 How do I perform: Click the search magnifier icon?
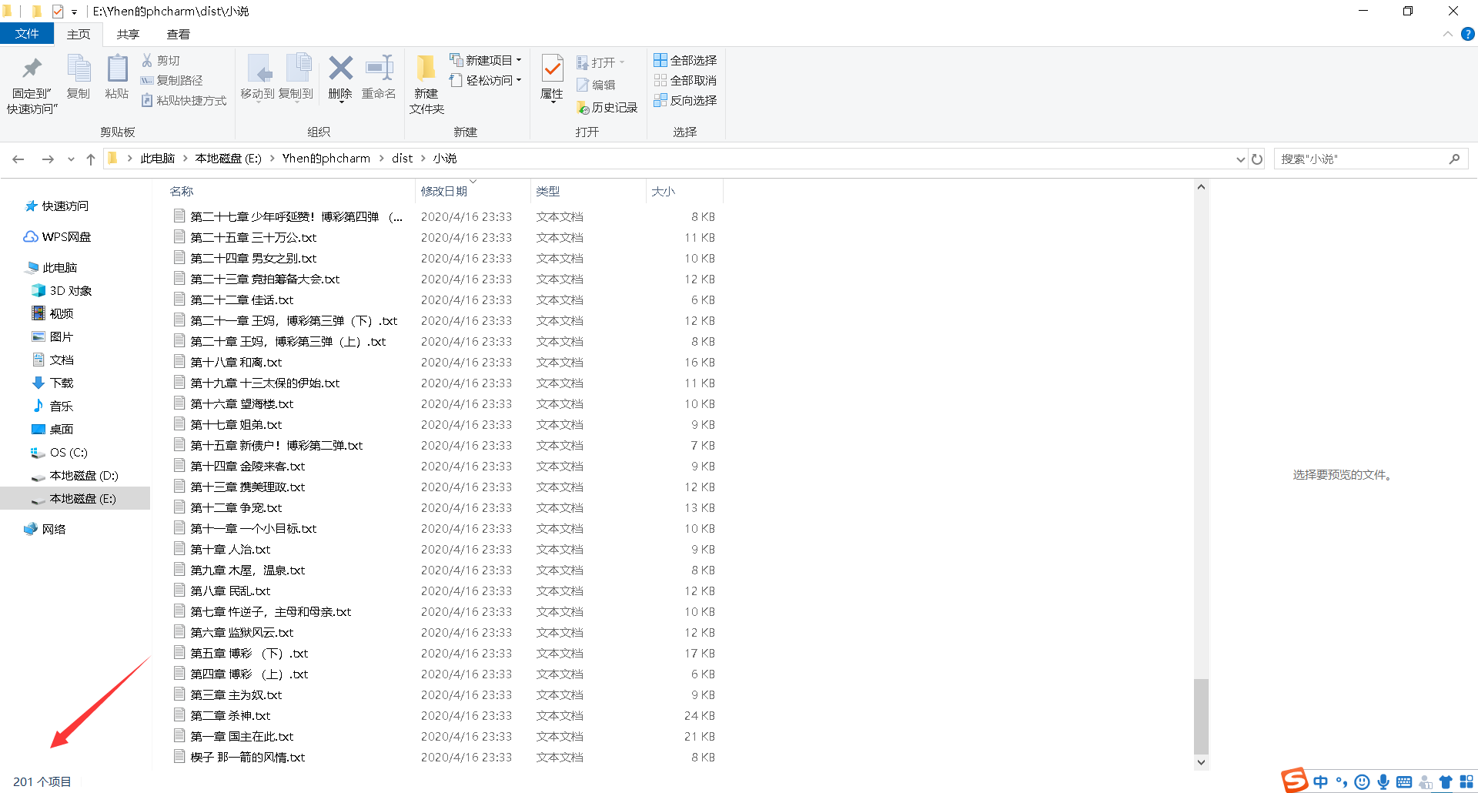click(x=1454, y=159)
